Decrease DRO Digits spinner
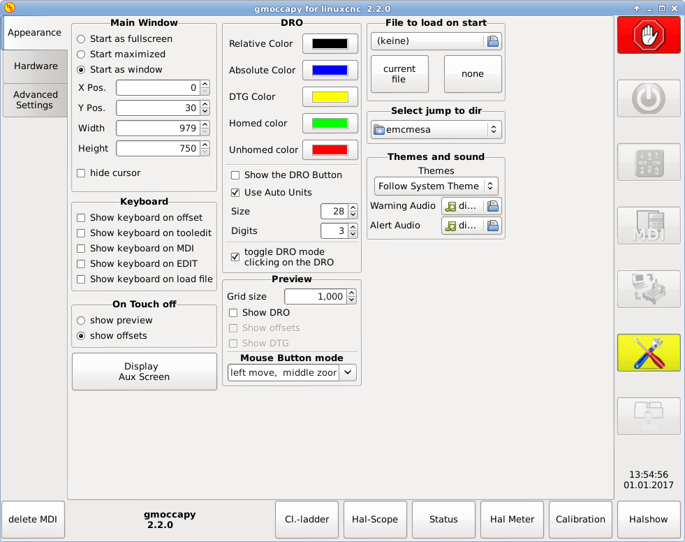 click(x=353, y=234)
